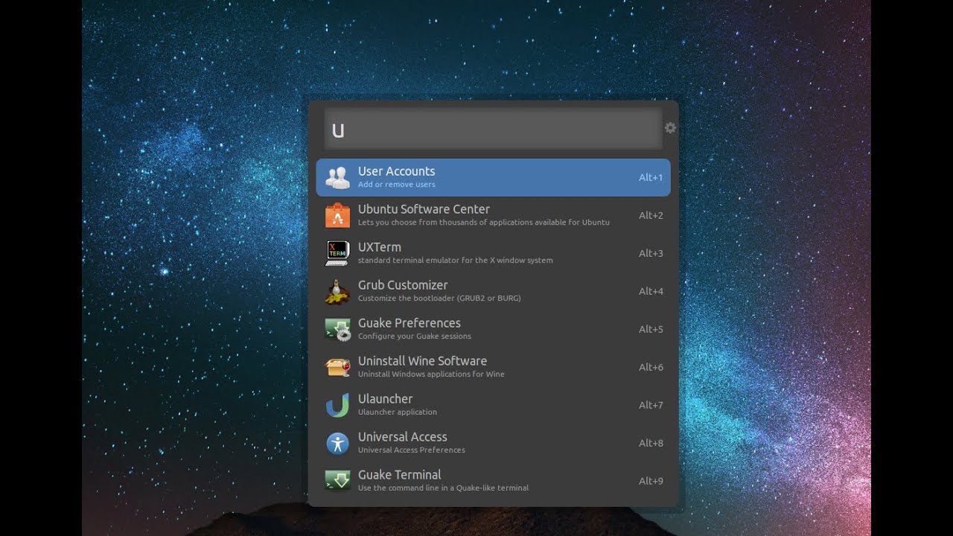Launch Universal Access result
953x536 pixels.
tap(493, 443)
